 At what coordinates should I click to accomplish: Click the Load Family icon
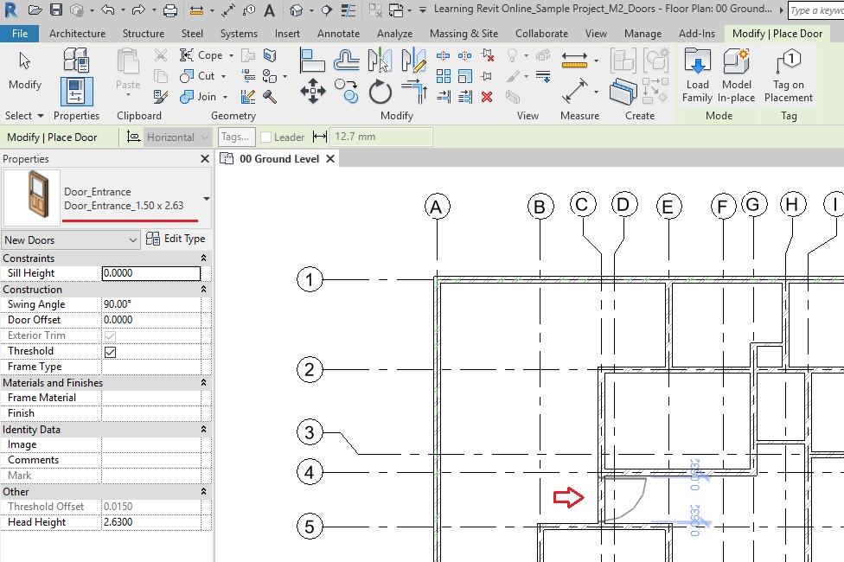coord(697,75)
